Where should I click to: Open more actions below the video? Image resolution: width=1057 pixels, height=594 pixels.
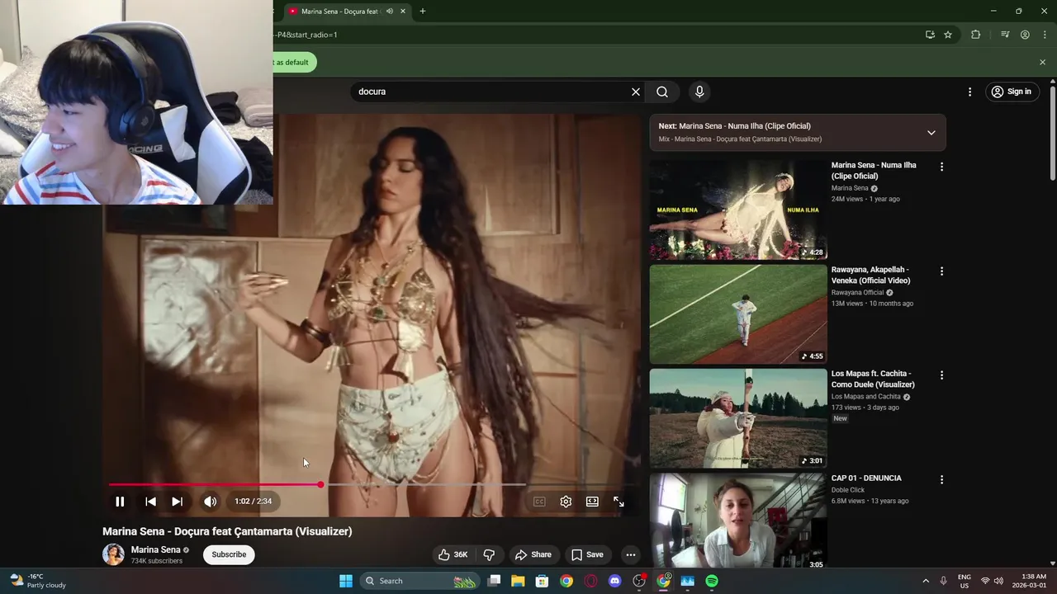[x=631, y=554]
